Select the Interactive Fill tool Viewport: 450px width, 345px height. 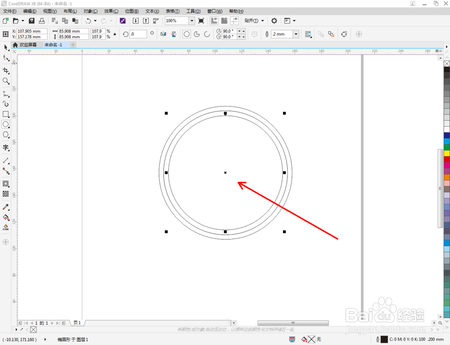[6, 217]
